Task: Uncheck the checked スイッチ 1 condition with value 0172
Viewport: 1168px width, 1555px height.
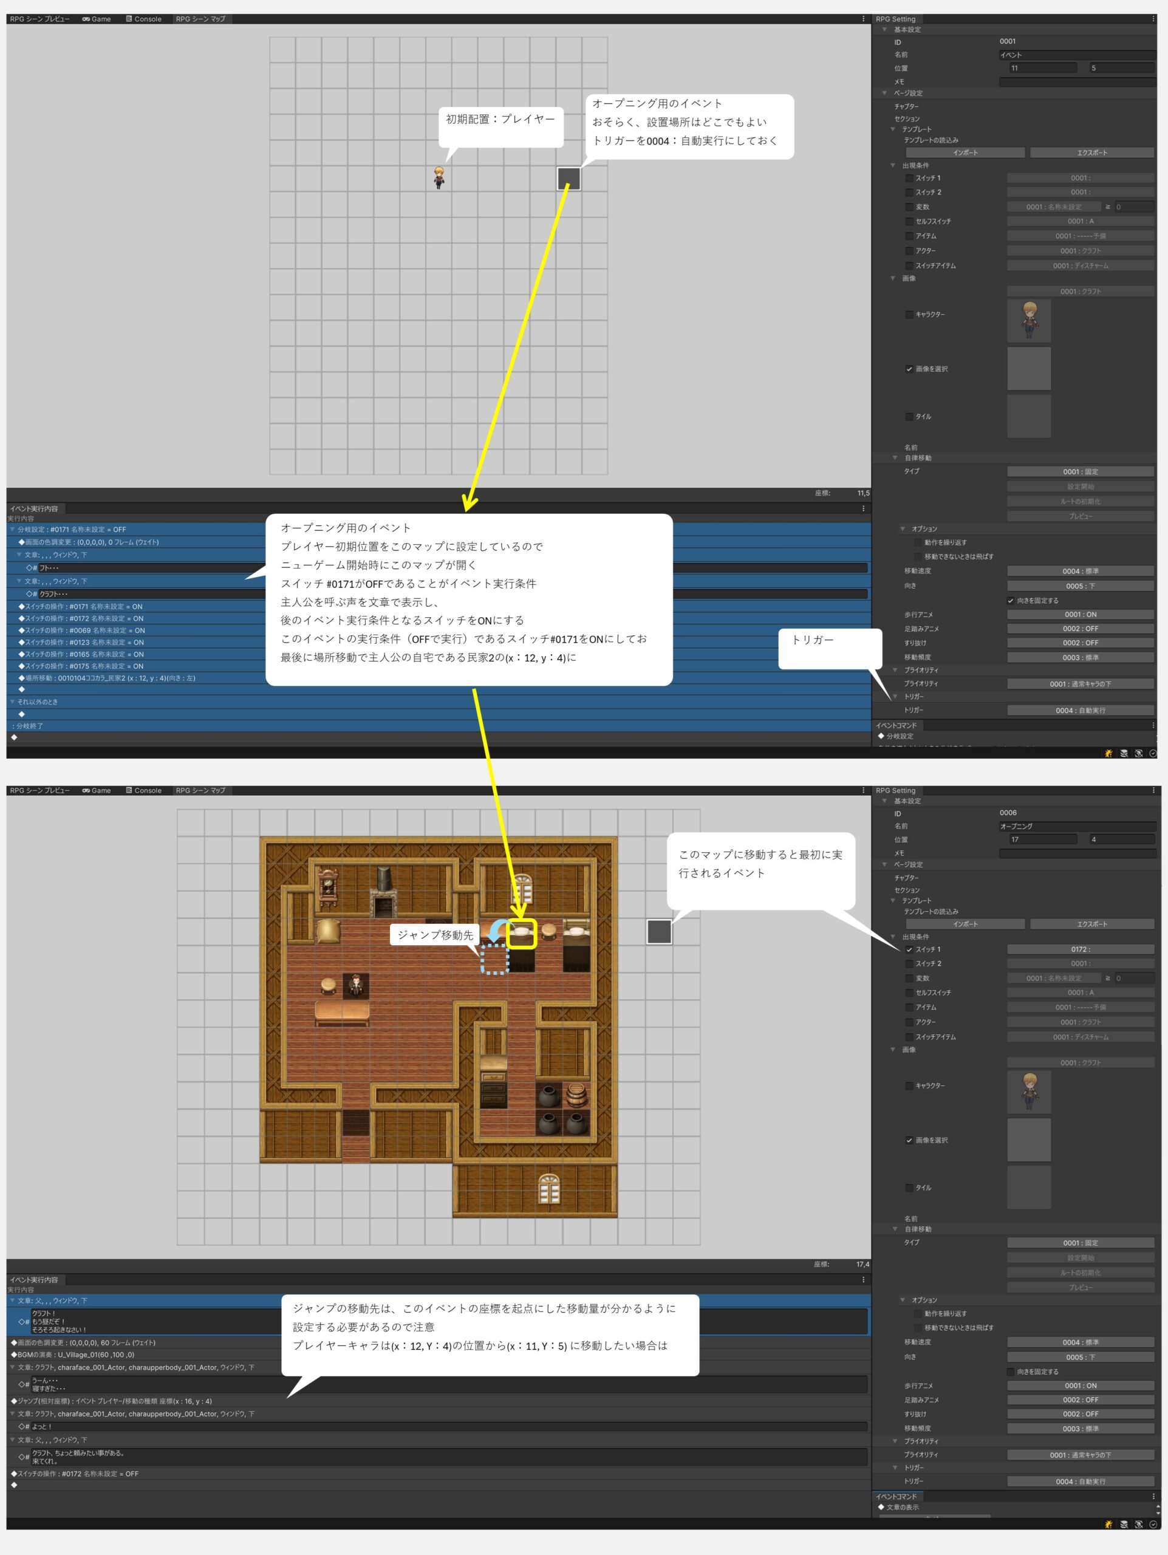Action: tap(909, 949)
